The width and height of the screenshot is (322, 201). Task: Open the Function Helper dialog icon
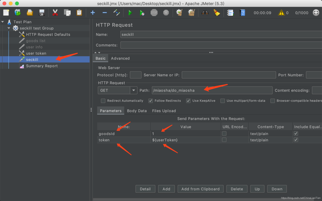click(x=230, y=13)
